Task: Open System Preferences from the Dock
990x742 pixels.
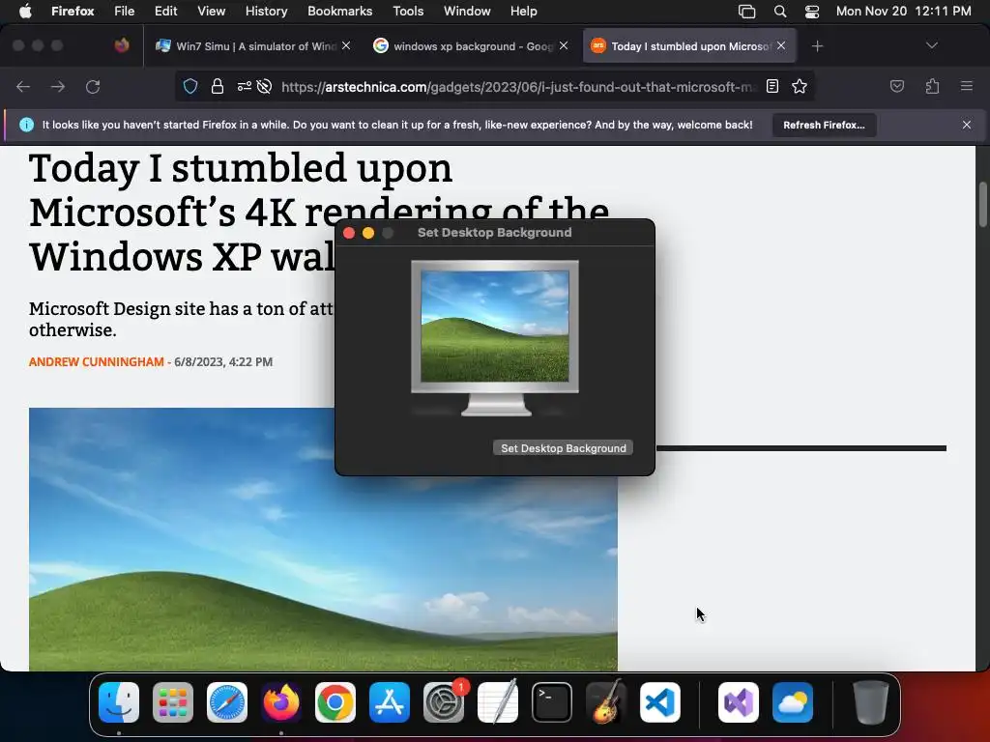Action: 443,702
